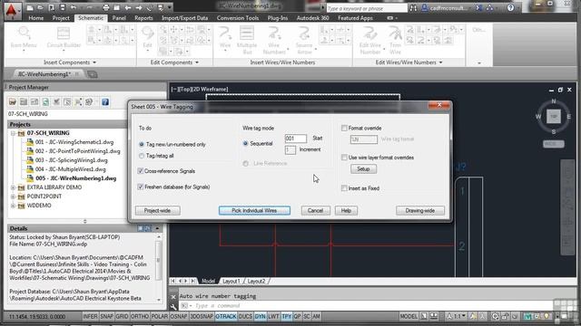
Task: Click the ViewCube top face in drawing area
Action: pos(554,117)
